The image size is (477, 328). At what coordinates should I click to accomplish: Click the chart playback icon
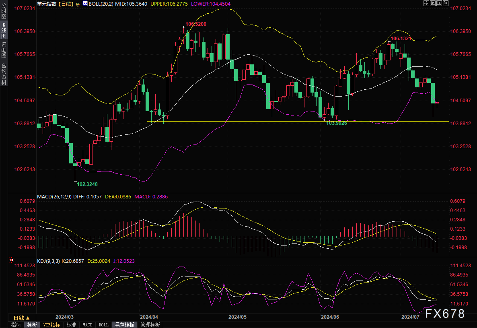point(439,3)
